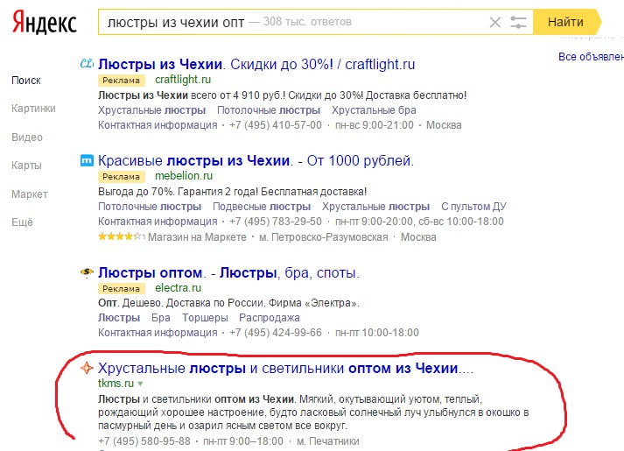
Task: Click the mebelion star rating
Action: (x=121, y=237)
